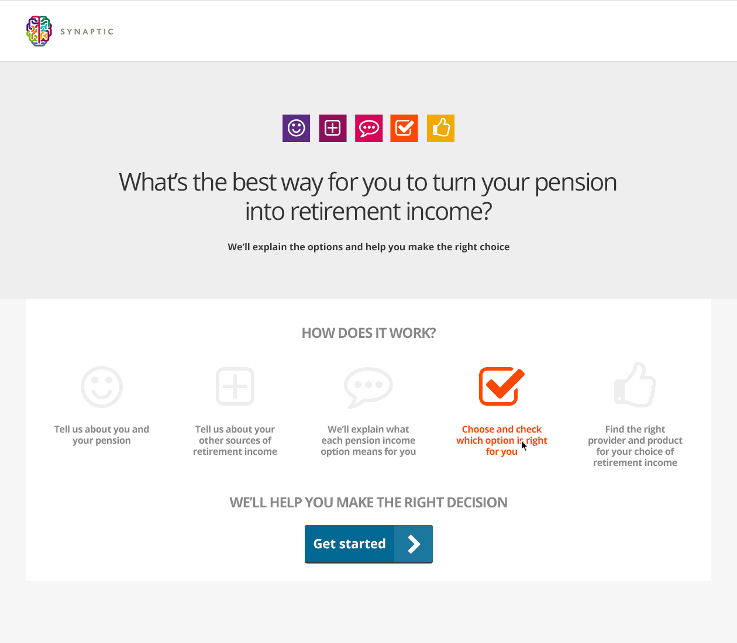Click the large orange checkbox icon
This screenshot has height=643, width=737.
click(501, 386)
